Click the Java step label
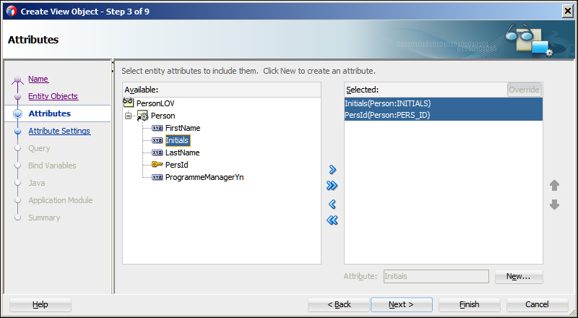578x318 pixels. coord(37,183)
